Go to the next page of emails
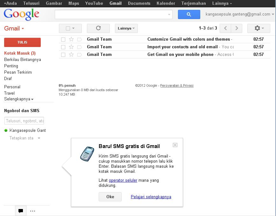276x216 pixels. click(236, 28)
